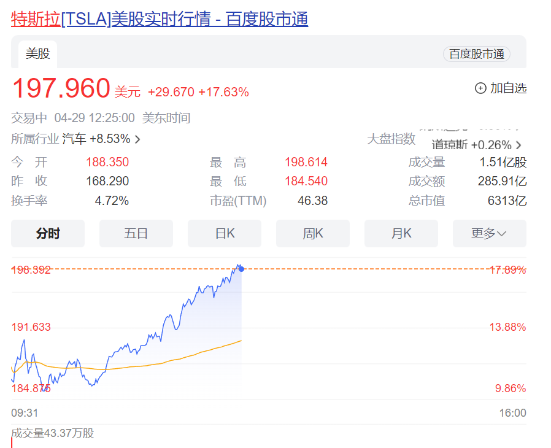Image resolution: width=551 pixels, height=448 pixels.
Task: Click the 09:31 start time label
Action: [25, 413]
